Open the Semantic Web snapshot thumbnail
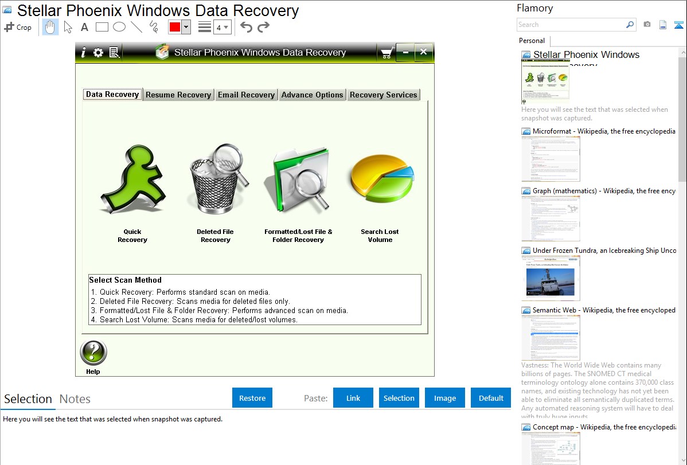 coord(551,338)
